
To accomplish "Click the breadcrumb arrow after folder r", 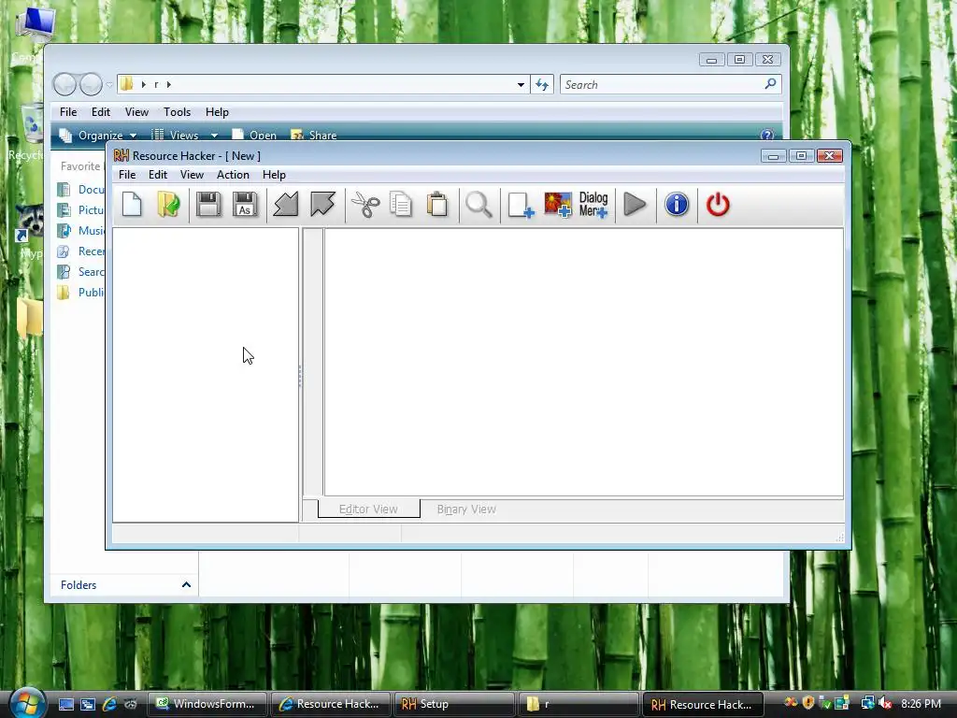I will tap(169, 84).
